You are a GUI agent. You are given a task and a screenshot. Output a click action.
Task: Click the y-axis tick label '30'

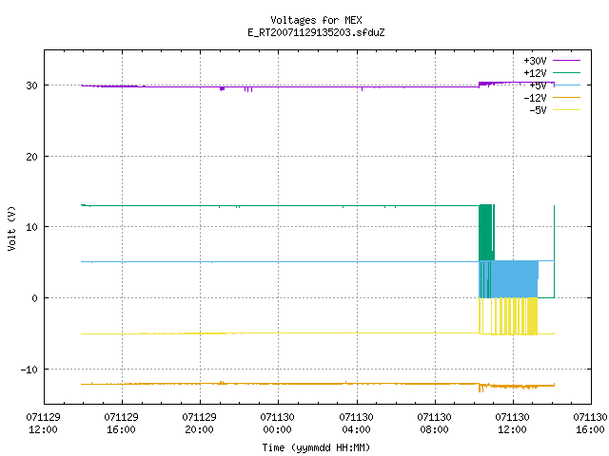point(31,85)
